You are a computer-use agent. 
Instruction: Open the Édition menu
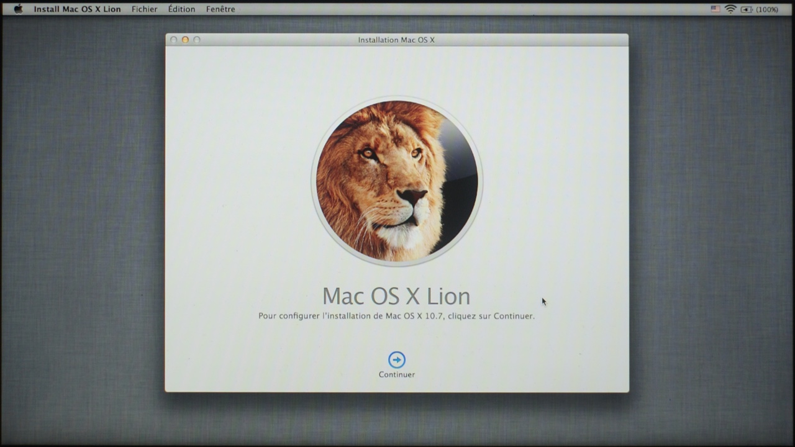[x=181, y=9]
